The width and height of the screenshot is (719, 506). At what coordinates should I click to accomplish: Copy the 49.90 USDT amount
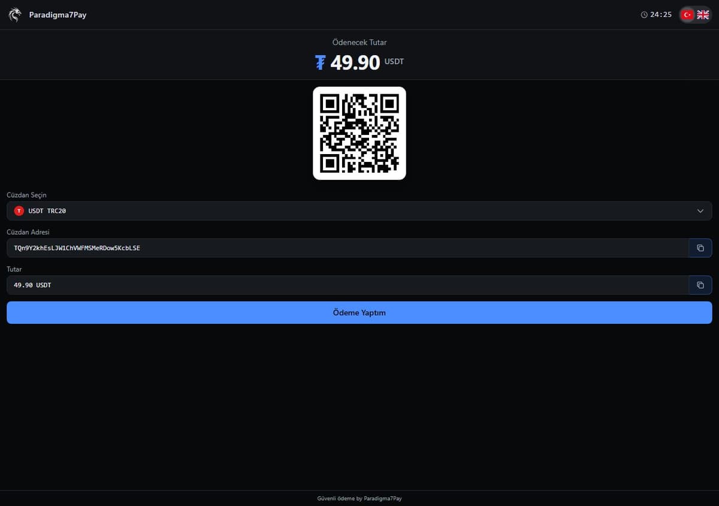700,285
